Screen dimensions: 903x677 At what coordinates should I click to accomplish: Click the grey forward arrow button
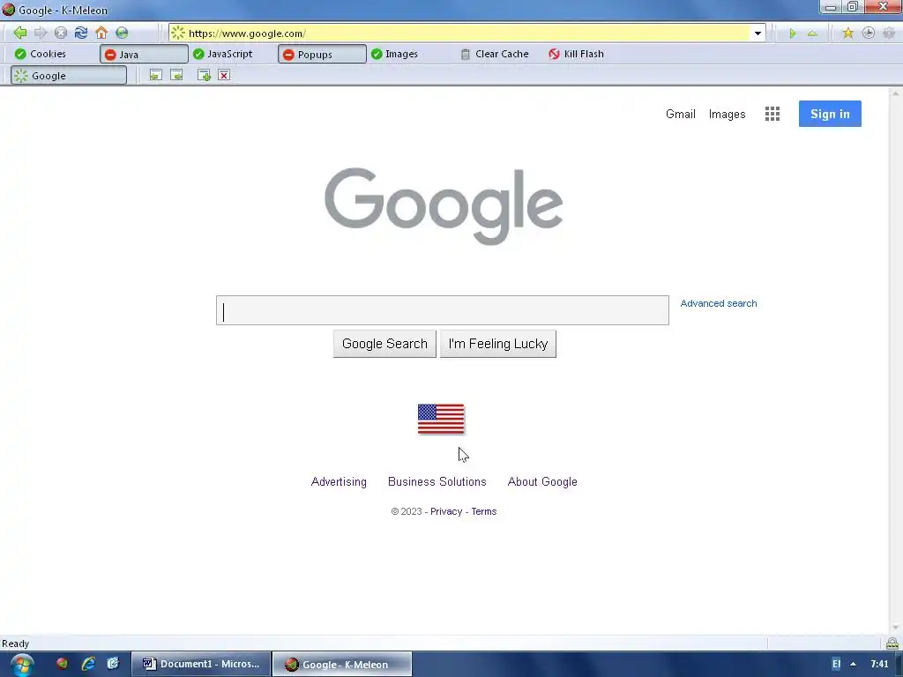41,33
